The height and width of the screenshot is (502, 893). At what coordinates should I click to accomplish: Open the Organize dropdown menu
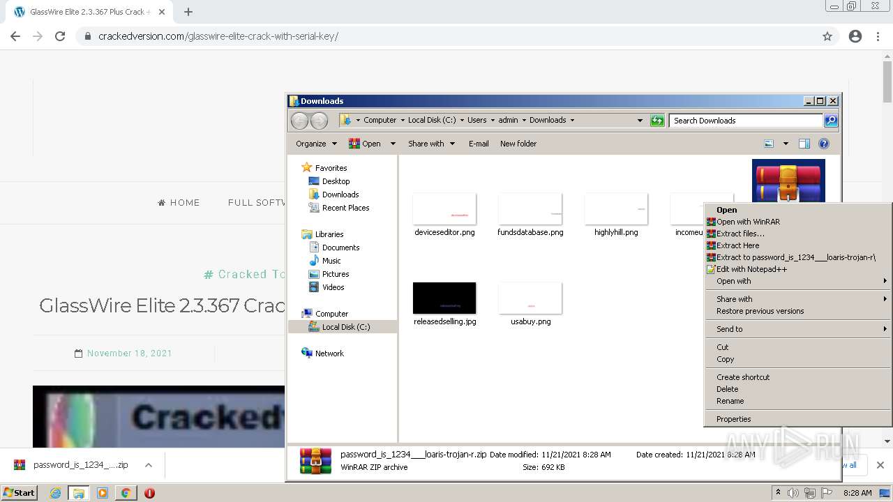click(x=316, y=144)
